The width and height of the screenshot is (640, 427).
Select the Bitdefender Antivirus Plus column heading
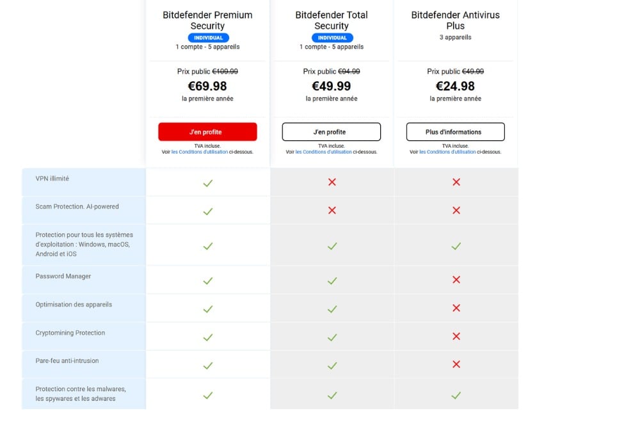tap(456, 20)
